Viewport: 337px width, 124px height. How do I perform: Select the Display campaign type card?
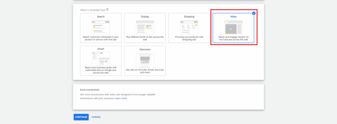(x=145, y=28)
